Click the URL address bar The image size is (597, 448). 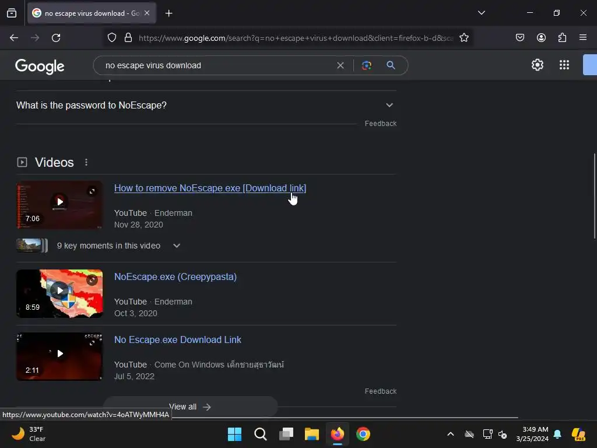click(296, 38)
